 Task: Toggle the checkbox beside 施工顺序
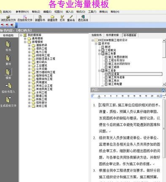coord(106,67)
